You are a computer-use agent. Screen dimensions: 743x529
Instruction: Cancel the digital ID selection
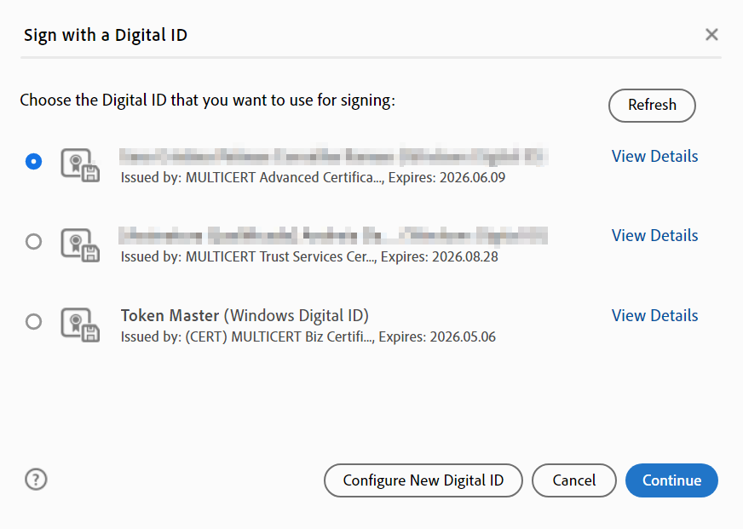(x=573, y=480)
